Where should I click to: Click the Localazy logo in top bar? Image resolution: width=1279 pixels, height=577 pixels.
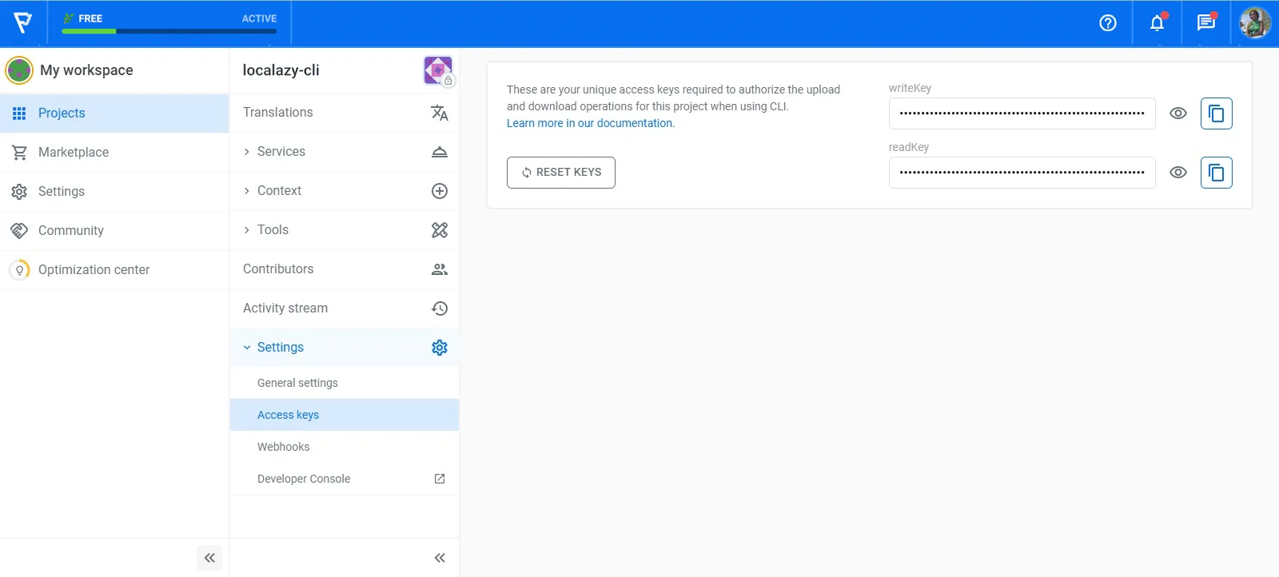click(23, 23)
